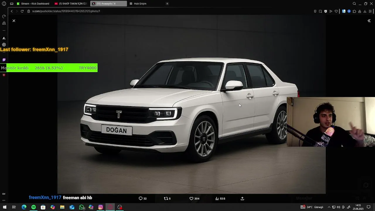Search open tabs with magnifier icon
This screenshot has height=211, width=375.
pos(354,4)
